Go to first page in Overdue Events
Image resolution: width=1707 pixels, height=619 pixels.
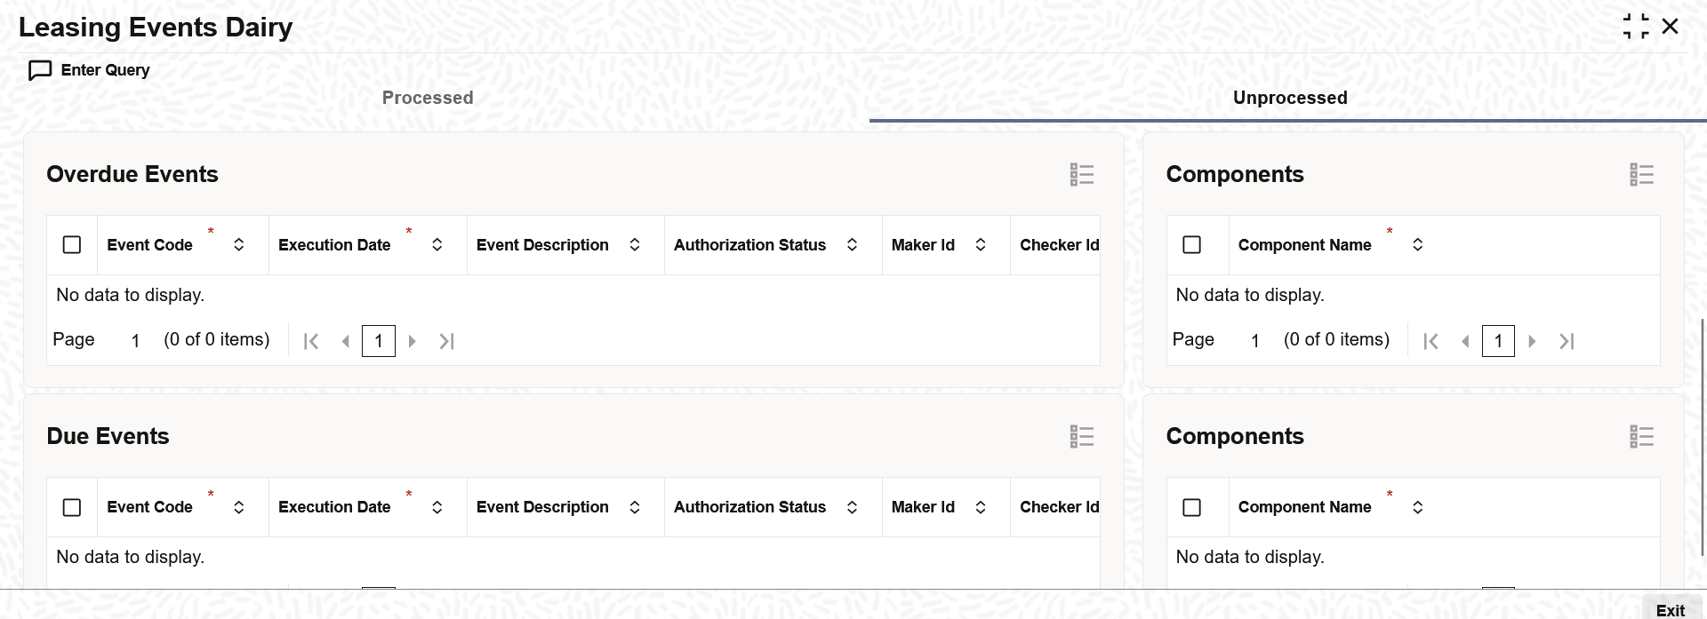coord(311,341)
